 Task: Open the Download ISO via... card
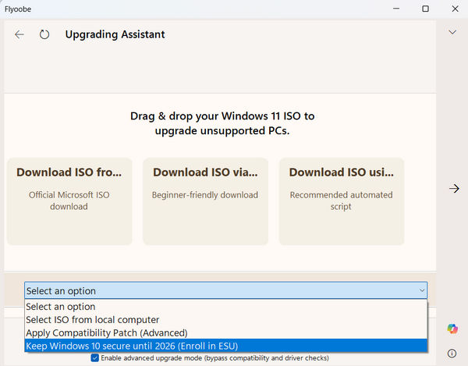click(x=205, y=201)
